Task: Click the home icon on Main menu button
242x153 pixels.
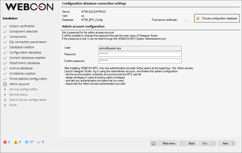Action: point(153,143)
